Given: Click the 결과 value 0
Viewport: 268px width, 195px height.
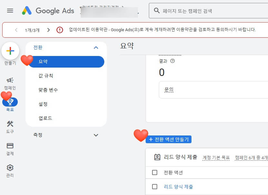Looking at the screenshot, I should [162, 72].
